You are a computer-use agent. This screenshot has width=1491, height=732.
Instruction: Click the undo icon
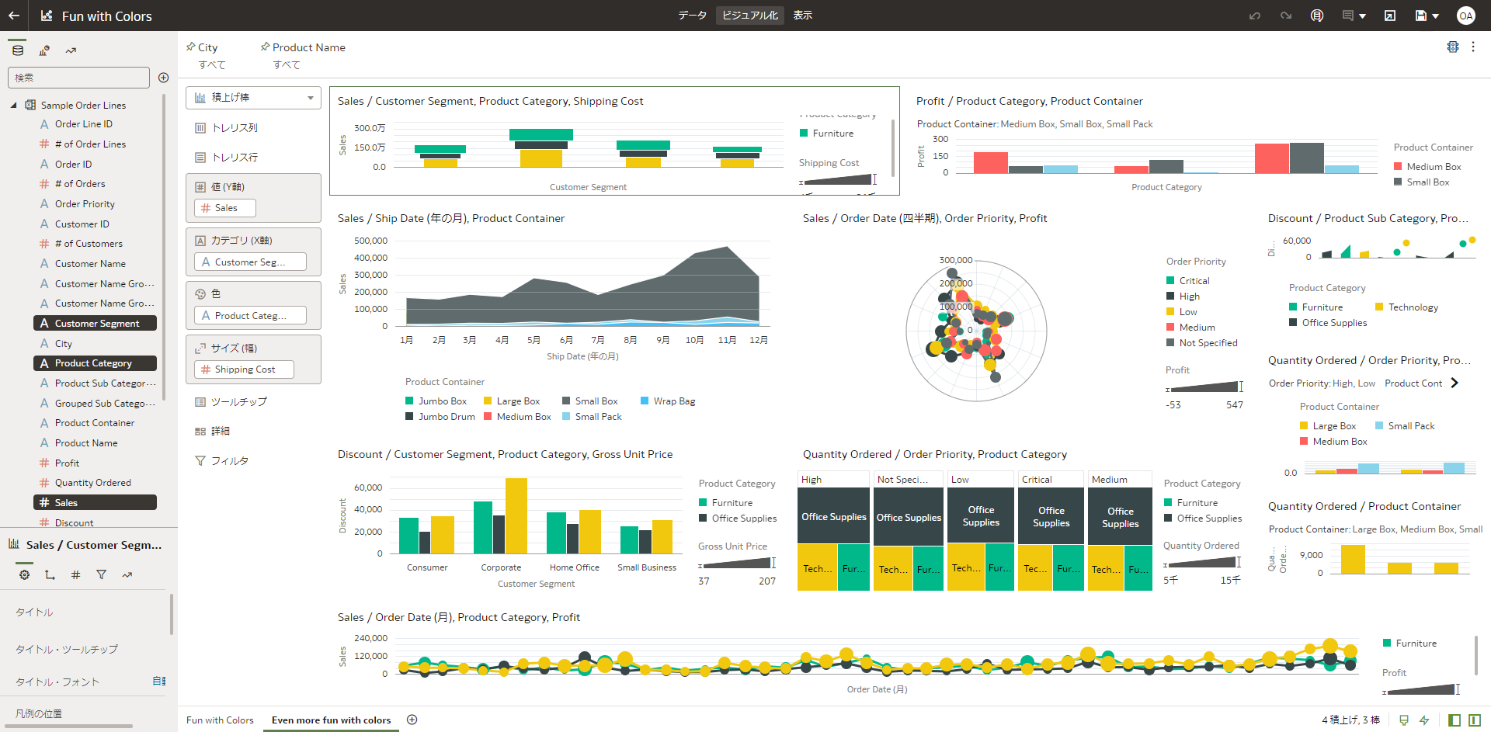1255,16
